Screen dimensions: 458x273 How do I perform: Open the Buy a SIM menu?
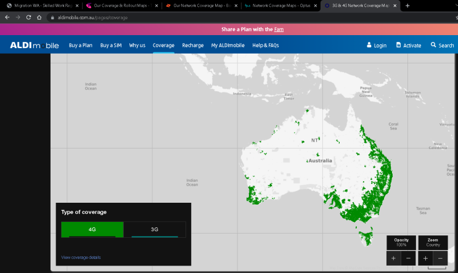point(111,45)
